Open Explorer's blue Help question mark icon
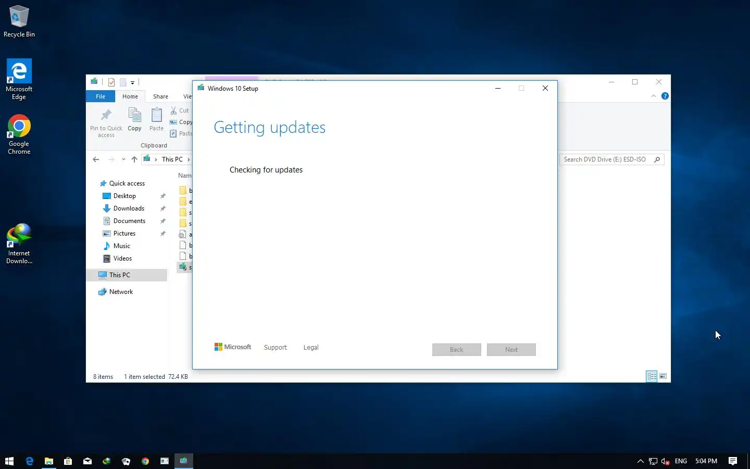This screenshot has width=750, height=469. (665, 96)
